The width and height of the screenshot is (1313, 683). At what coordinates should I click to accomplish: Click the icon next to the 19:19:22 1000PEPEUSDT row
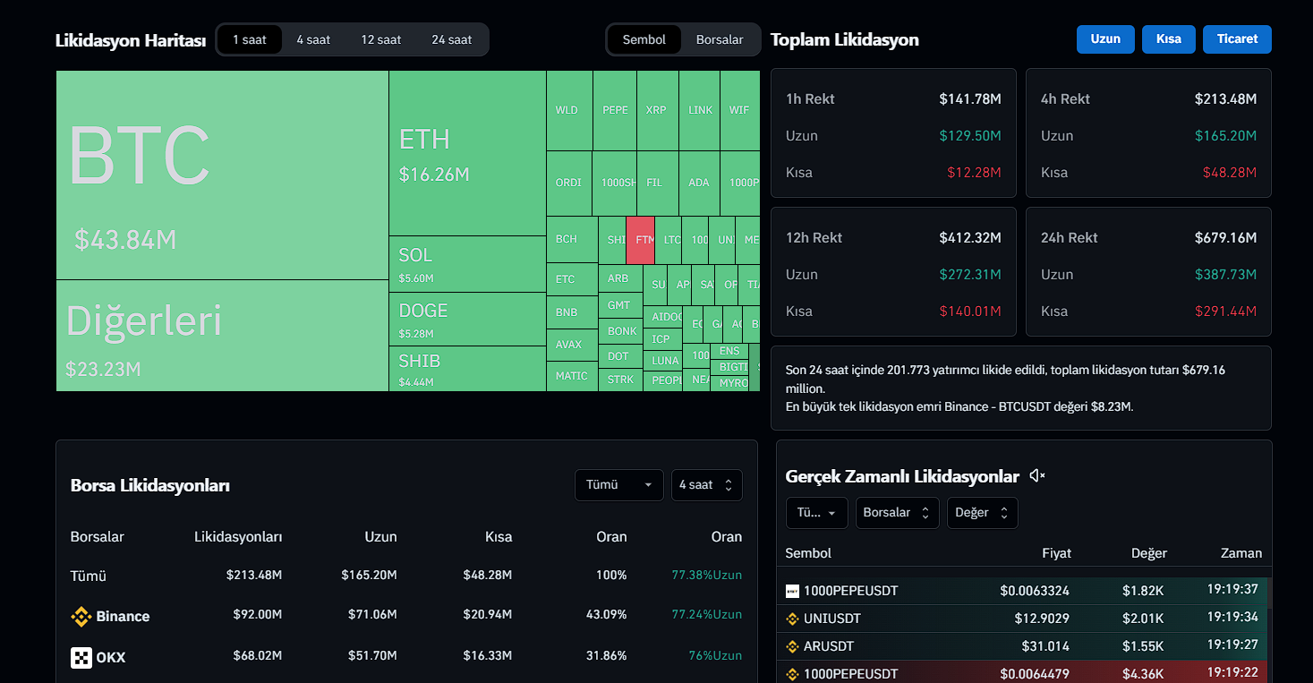(x=792, y=674)
